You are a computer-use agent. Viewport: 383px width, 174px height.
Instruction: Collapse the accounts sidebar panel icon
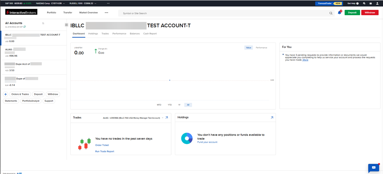67,25
